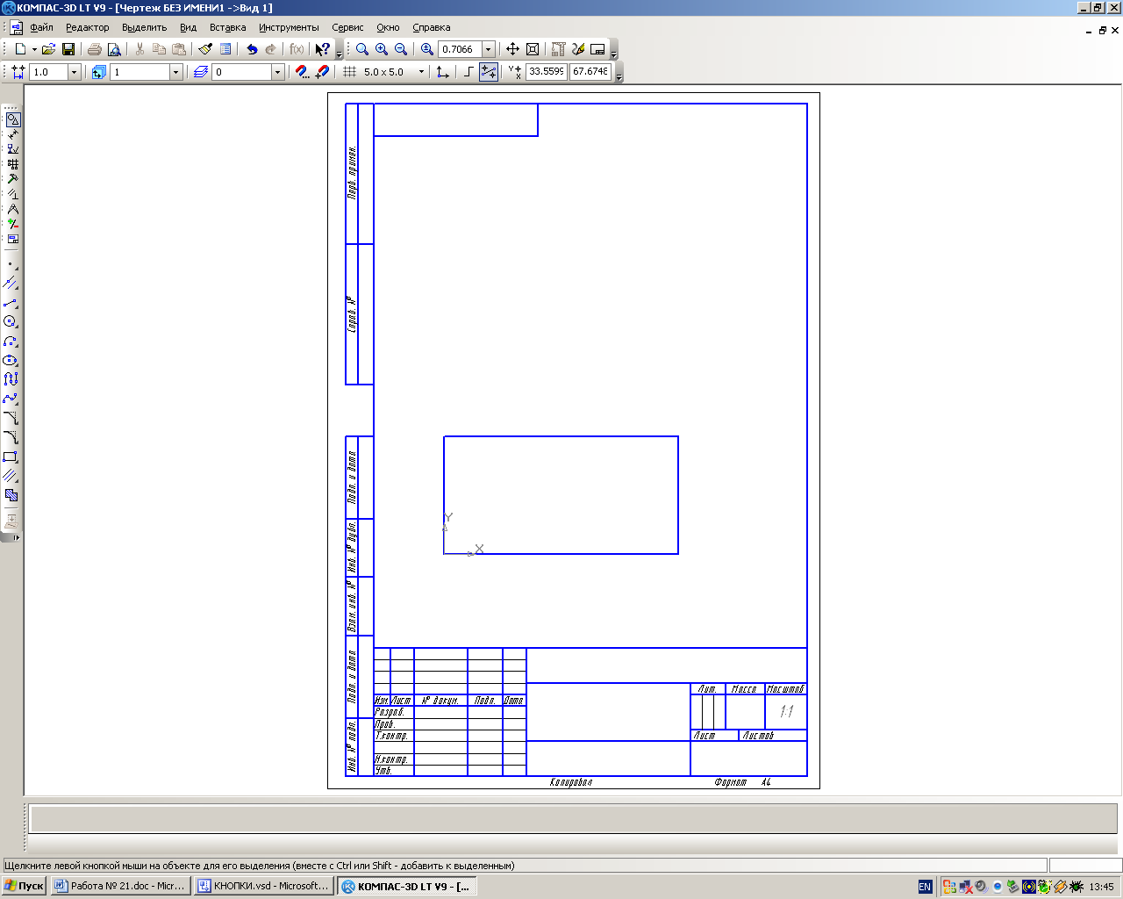Open the Редактор menu
This screenshot has width=1123, height=899.
[x=88, y=27]
